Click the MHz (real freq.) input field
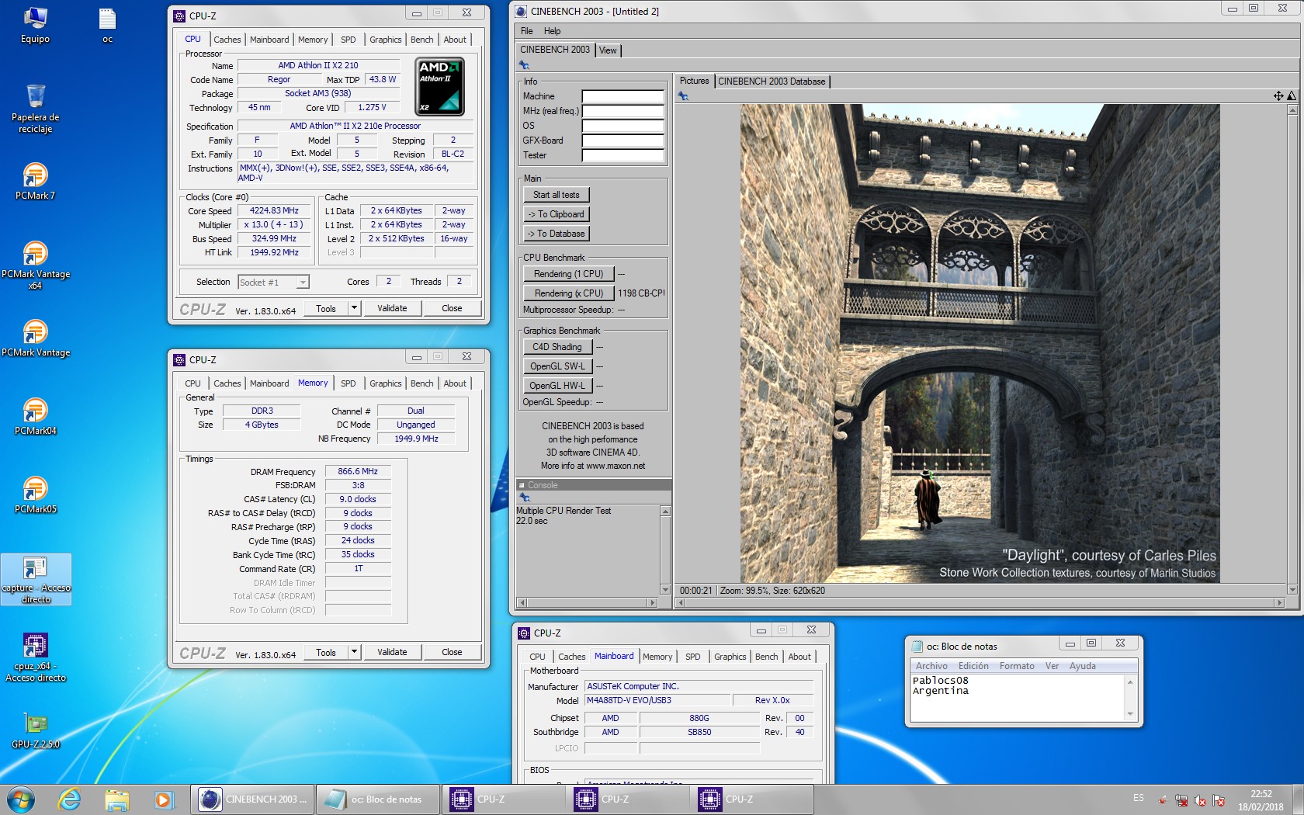Screen dimensions: 1304x815 (623, 111)
